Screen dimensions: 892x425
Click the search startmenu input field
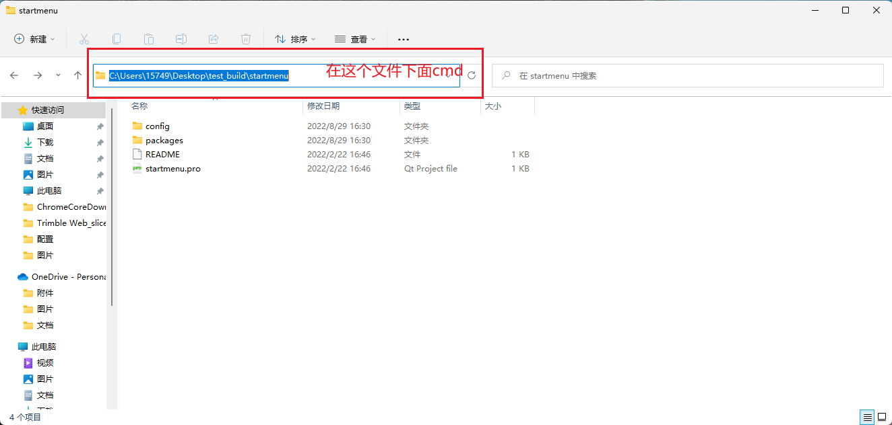(x=687, y=76)
